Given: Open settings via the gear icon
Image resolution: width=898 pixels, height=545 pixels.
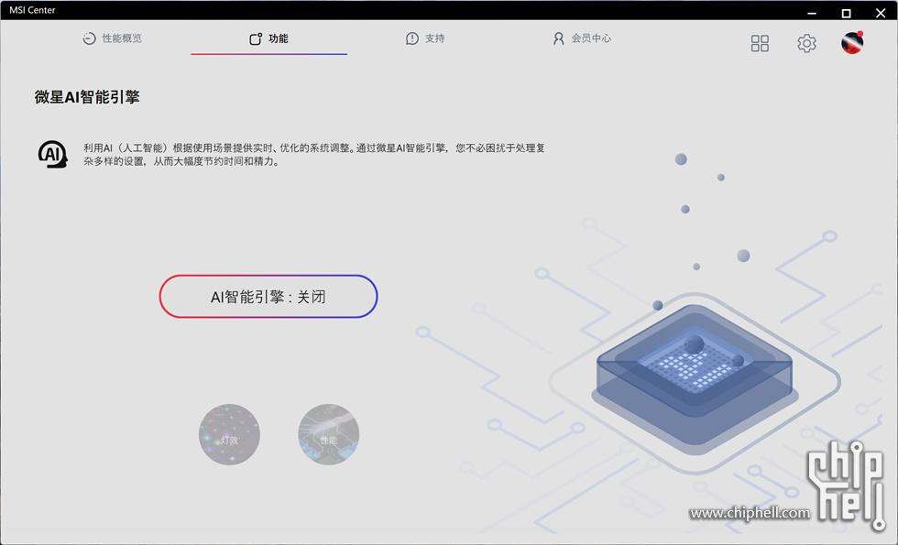Looking at the screenshot, I should tap(806, 43).
